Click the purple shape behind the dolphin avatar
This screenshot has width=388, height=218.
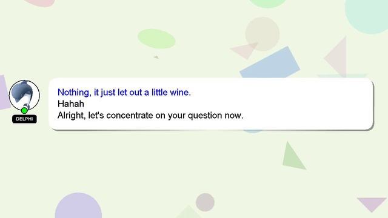(4, 92)
